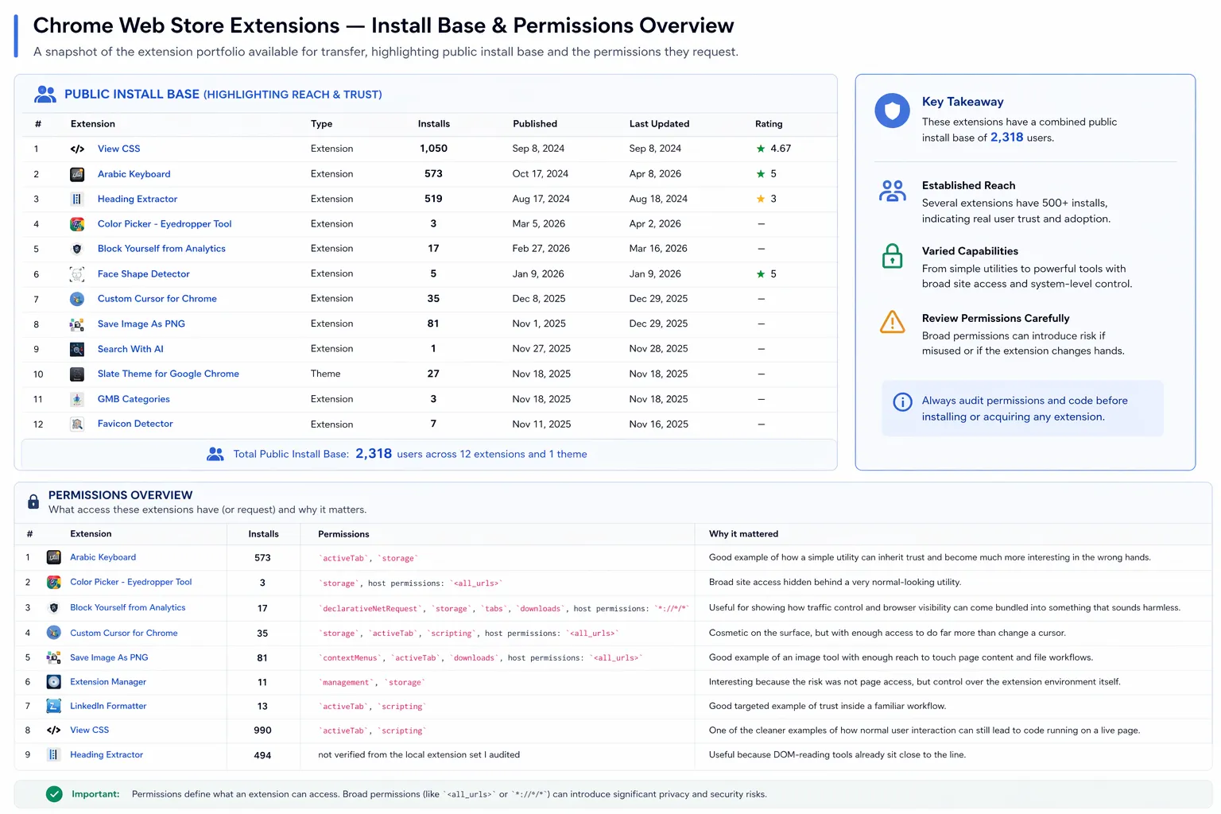The image size is (1221, 814).
Task: Click the Oct 17, 2024 published date
Action: pos(540,174)
